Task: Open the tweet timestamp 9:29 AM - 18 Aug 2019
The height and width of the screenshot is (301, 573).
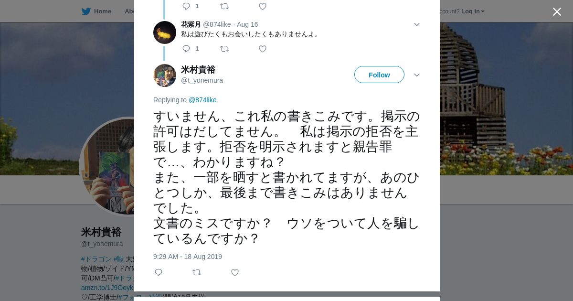Action: 188,257
